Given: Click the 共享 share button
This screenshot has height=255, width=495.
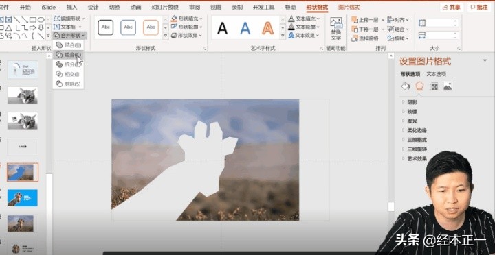Looking at the screenshot, I should point(452,8).
